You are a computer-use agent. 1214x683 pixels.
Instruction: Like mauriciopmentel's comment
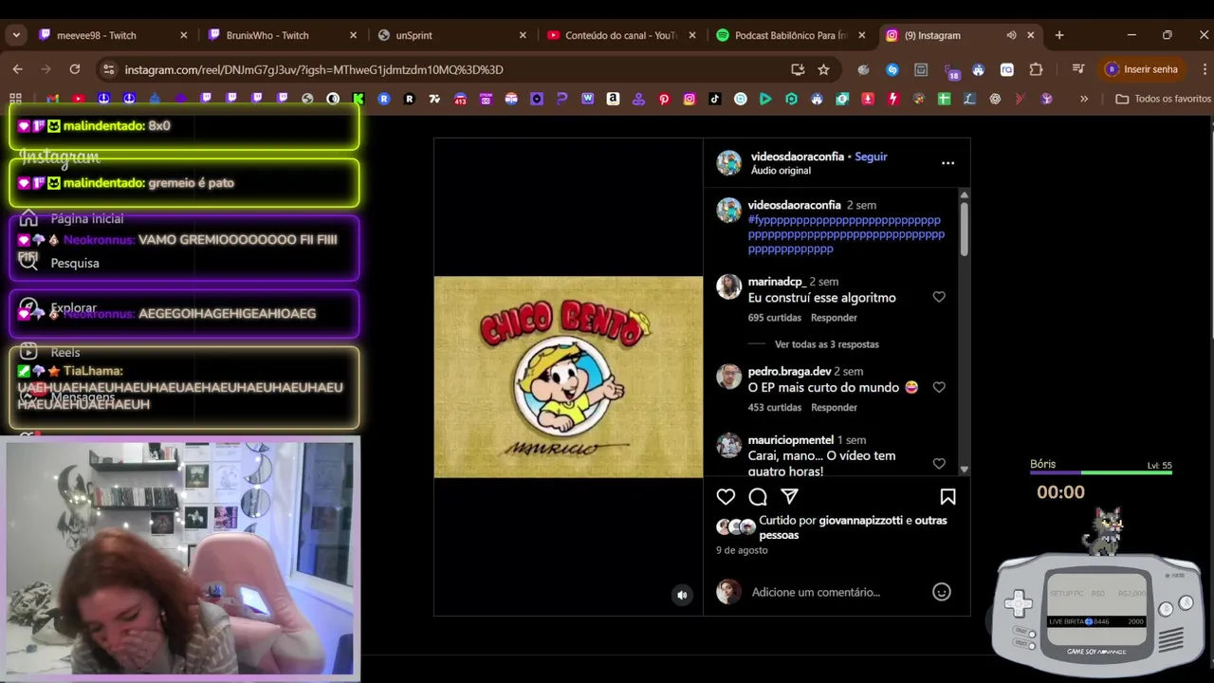[x=939, y=463]
